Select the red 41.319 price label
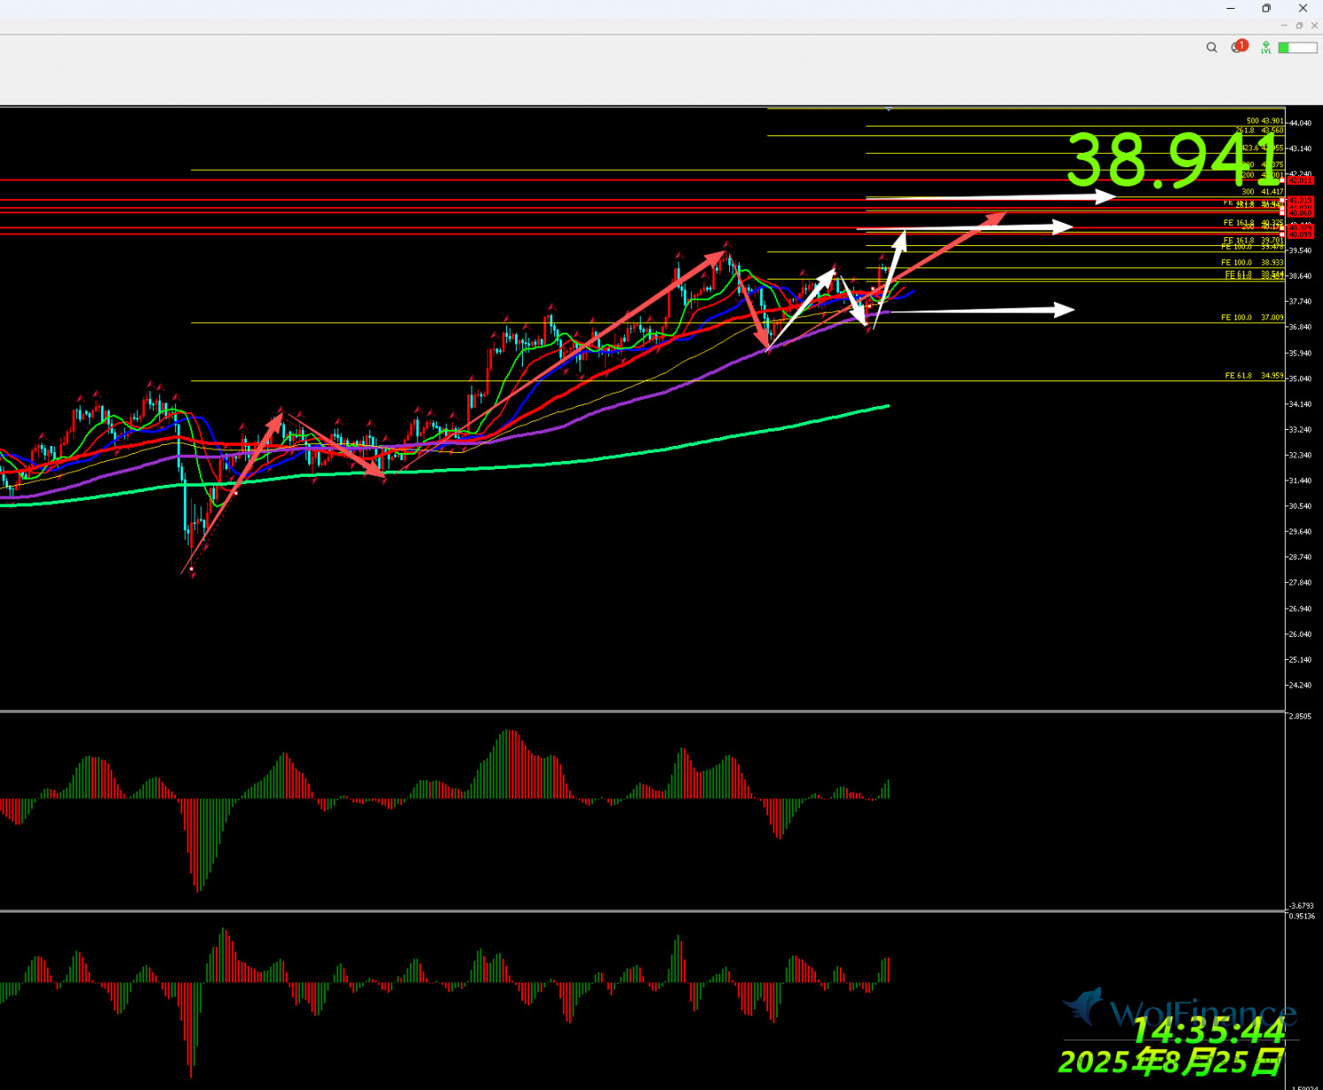The image size is (1323, 1090). [x=1300, y=201]
